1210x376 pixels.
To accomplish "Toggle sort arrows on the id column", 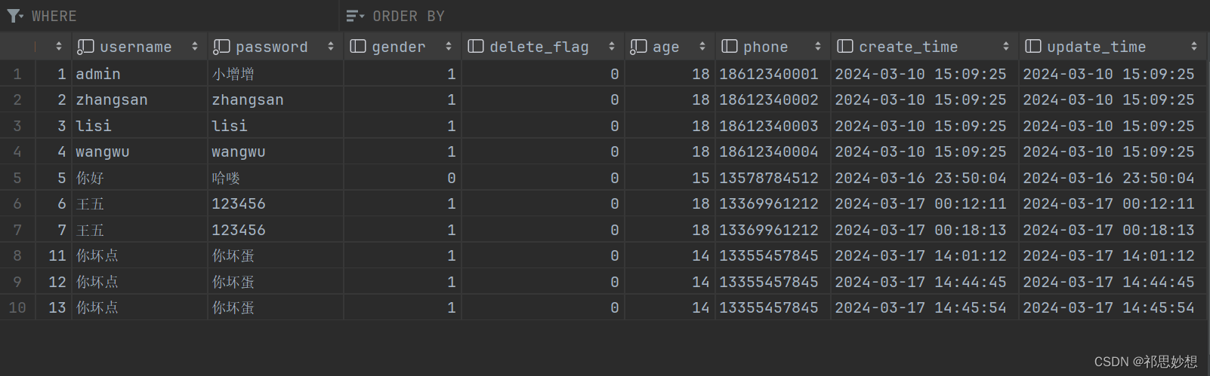I will pos(59,47).
